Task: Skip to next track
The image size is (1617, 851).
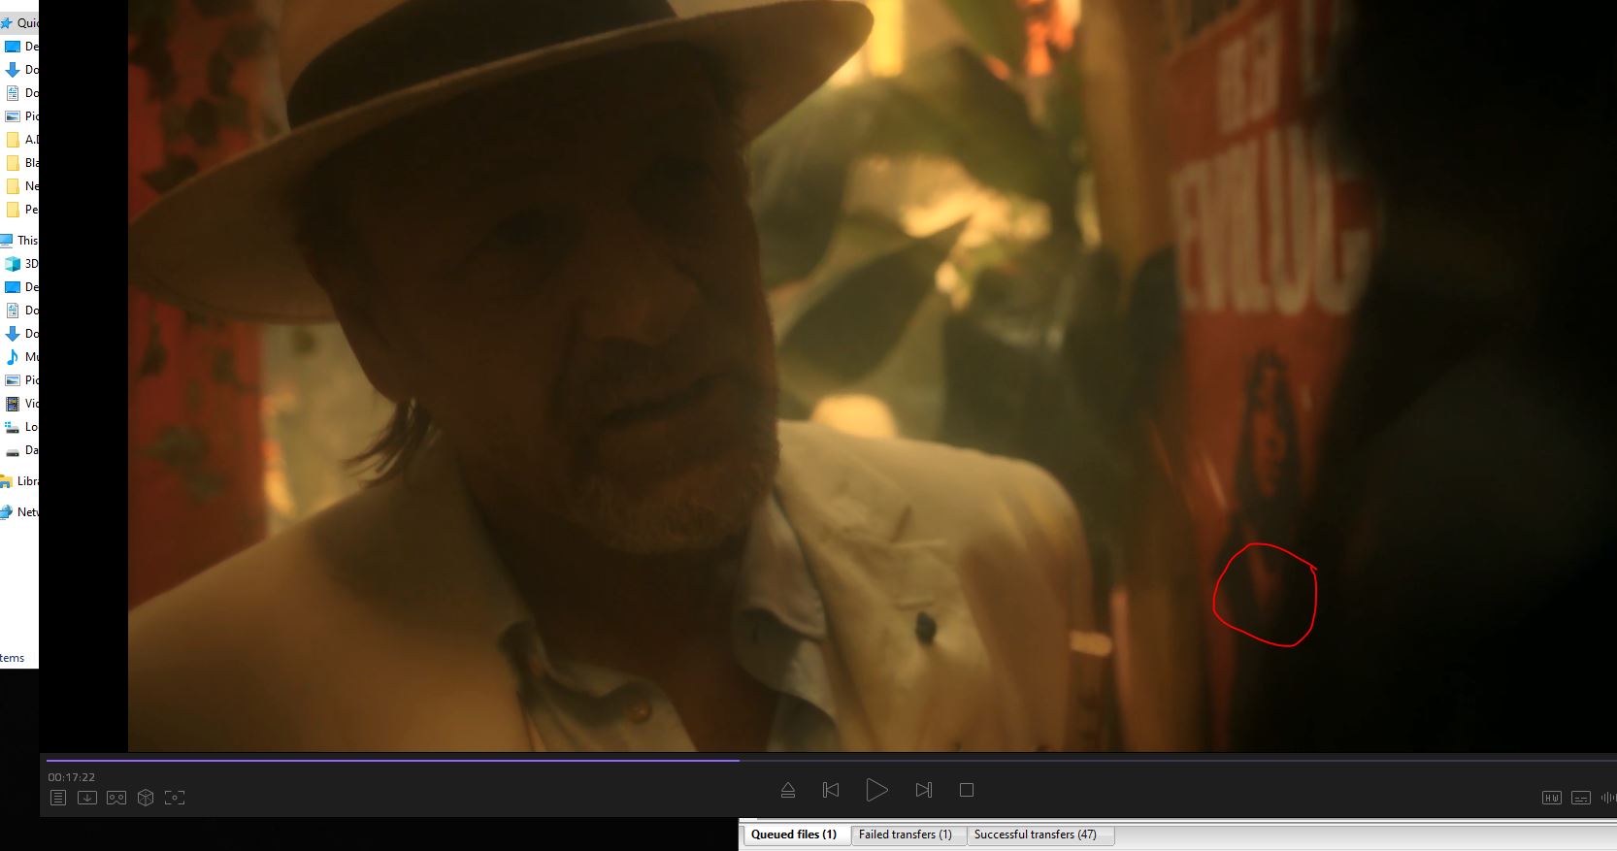Action: [923, 790]
